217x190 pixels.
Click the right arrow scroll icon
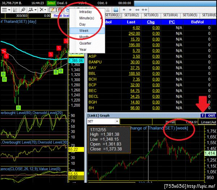pyautogui.click(x=130, y=10)
